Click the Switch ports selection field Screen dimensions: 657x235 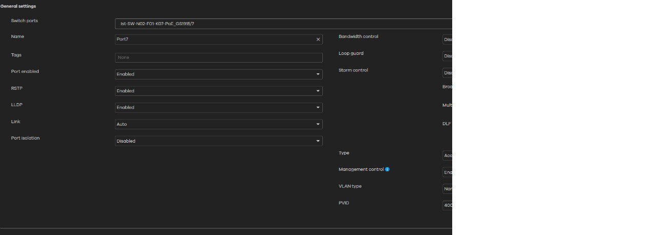click(x=283, y=24)
